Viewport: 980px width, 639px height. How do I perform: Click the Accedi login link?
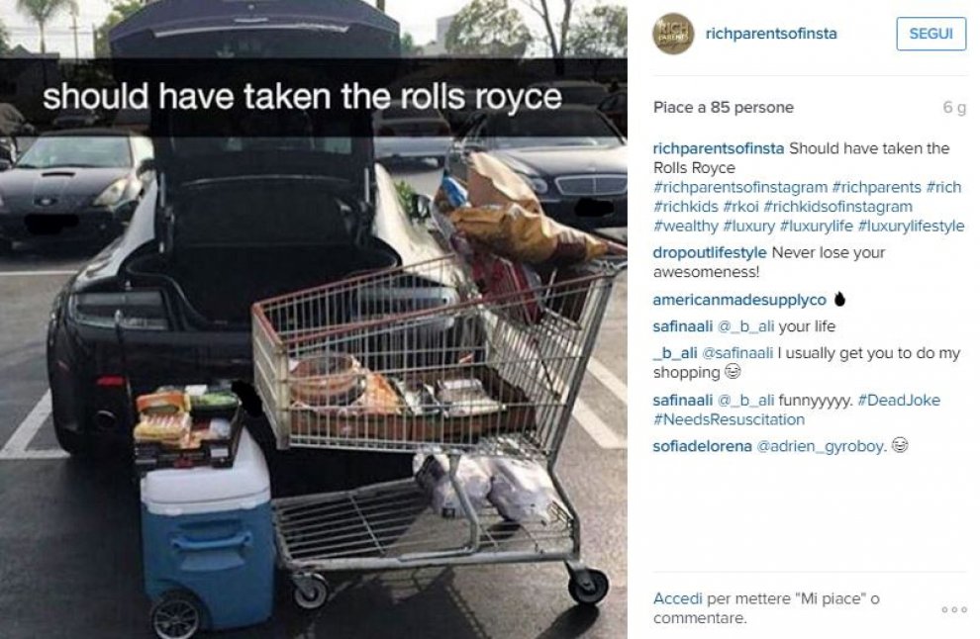click(x=677, y=599)
